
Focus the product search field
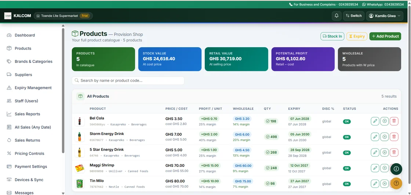tap(128, 80)
